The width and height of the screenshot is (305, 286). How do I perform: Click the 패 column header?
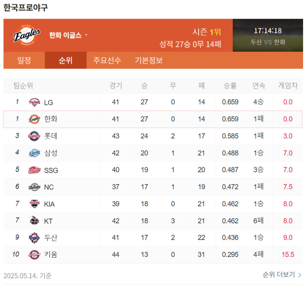coord(201,86)
